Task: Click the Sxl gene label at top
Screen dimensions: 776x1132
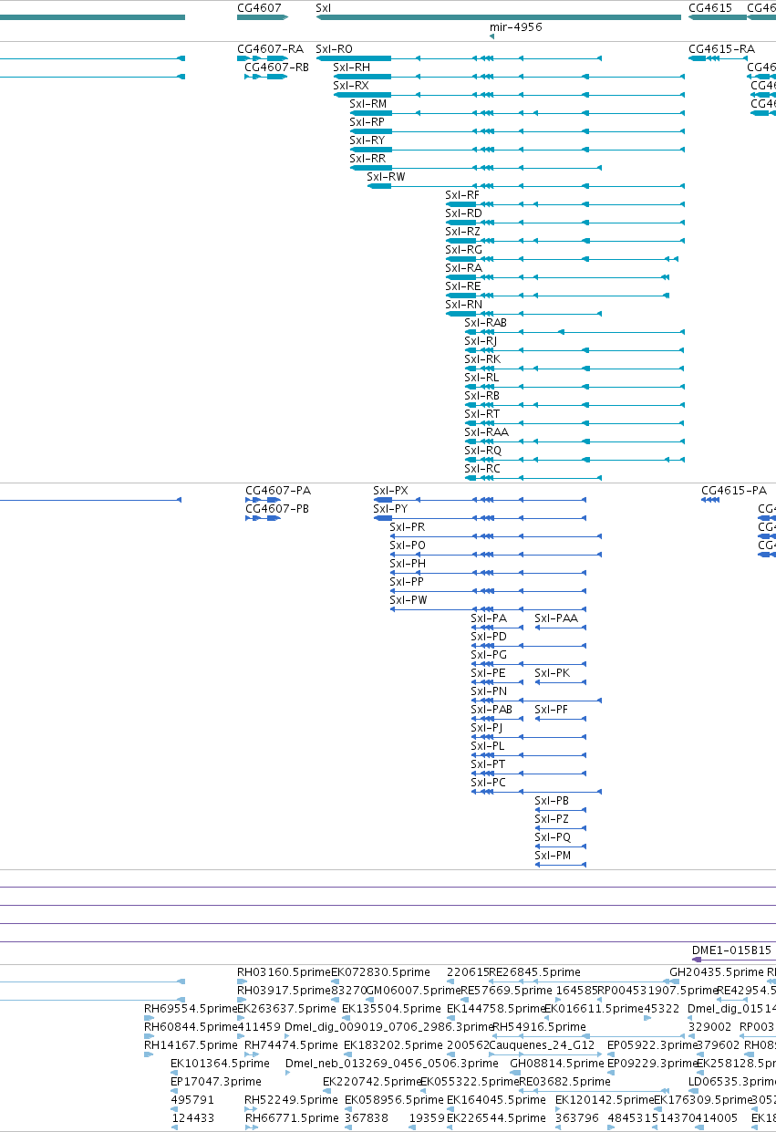Action: (324, 7)
